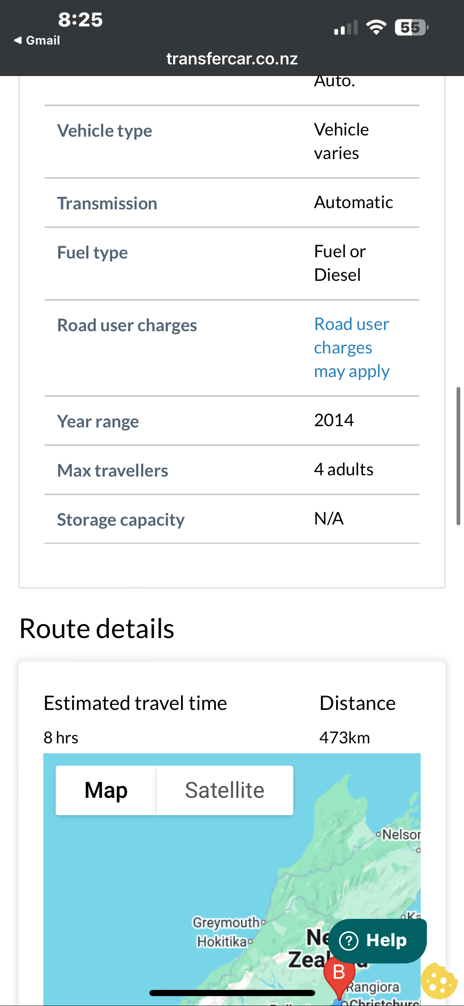Viewport: 464px width, 1006px height.
Task: Tap the Nelson label on map
Action: (x=400, y=835)
